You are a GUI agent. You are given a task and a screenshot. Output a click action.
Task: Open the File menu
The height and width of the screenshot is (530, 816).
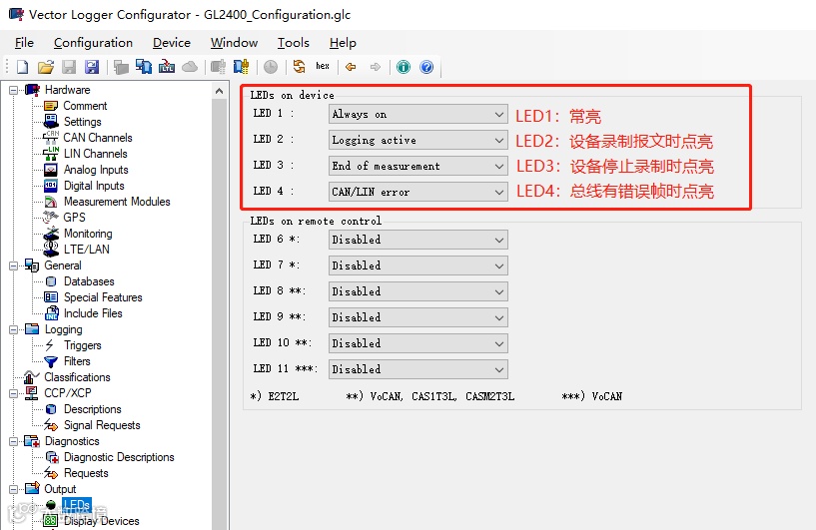tap(24, 43)
